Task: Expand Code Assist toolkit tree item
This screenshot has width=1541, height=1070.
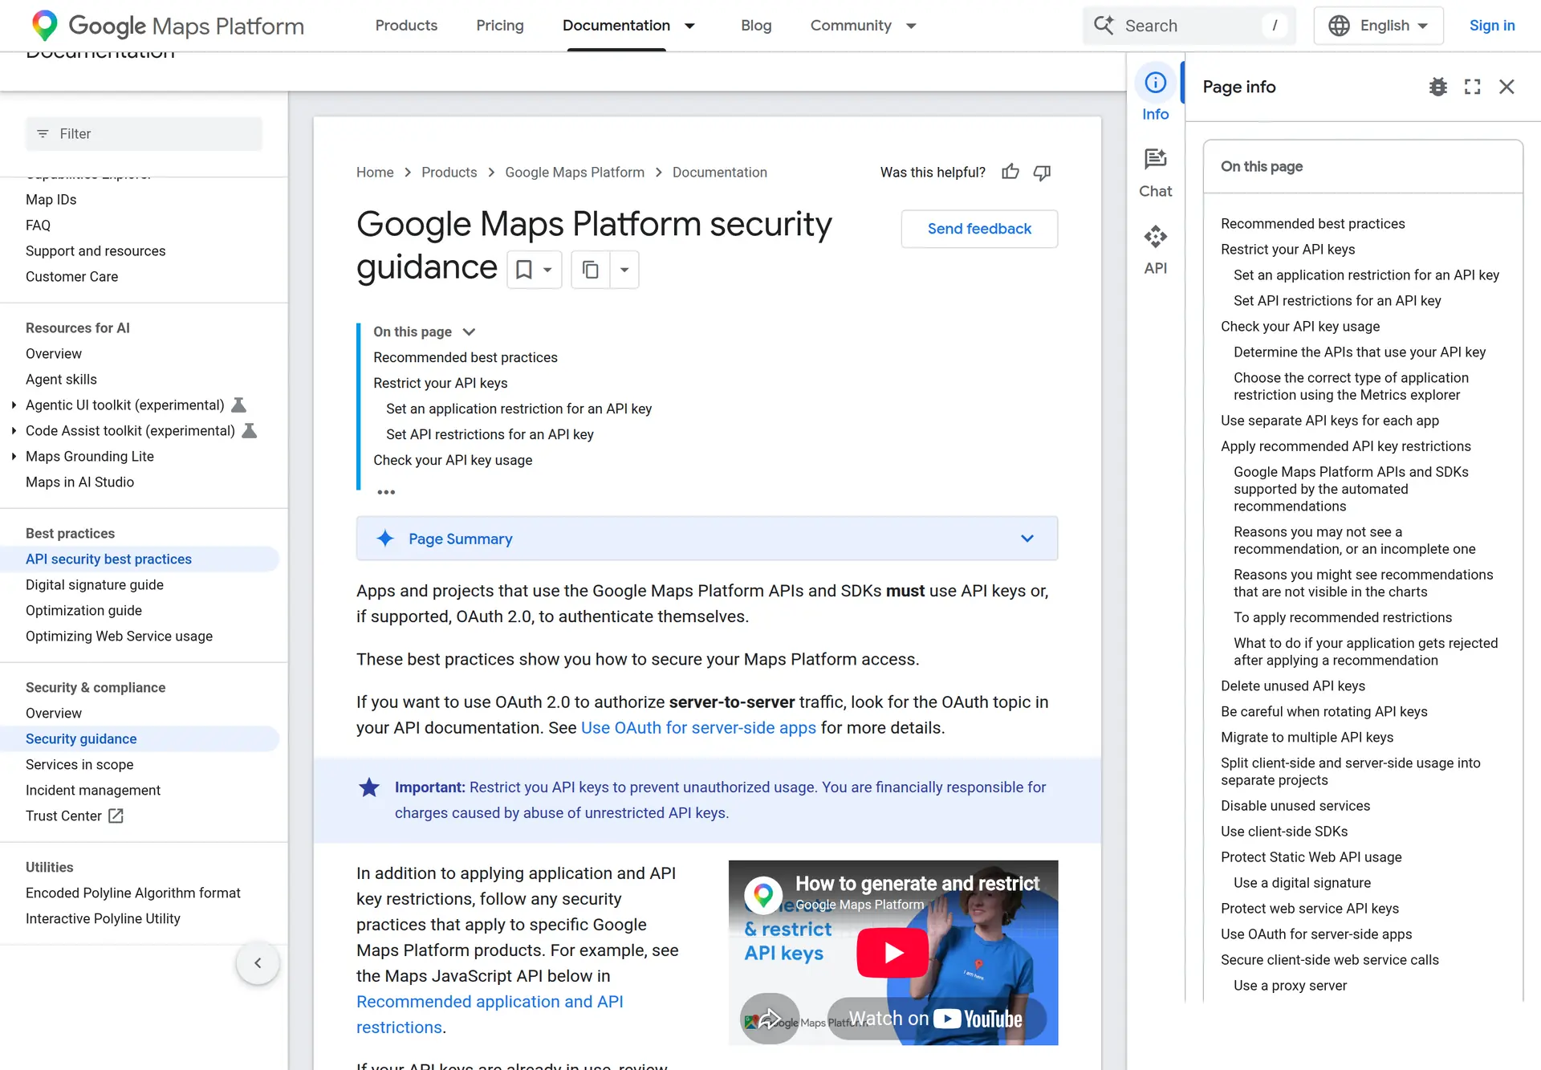Action: [x=14, y=431]
